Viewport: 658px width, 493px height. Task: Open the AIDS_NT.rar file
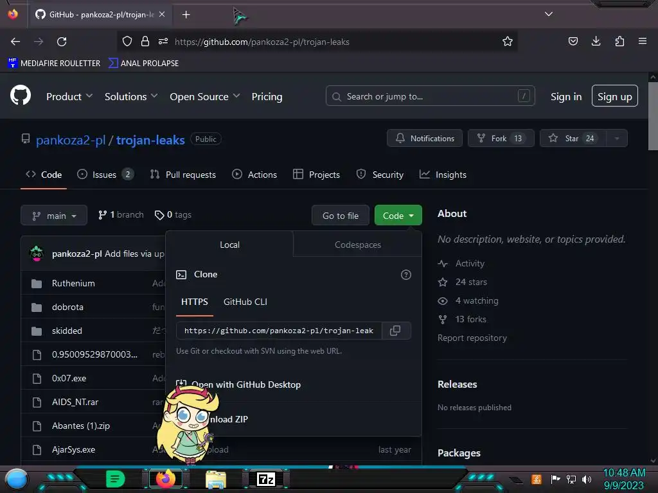75,402
